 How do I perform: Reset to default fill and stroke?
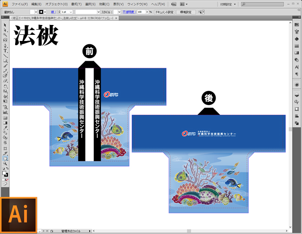(3, 169)
